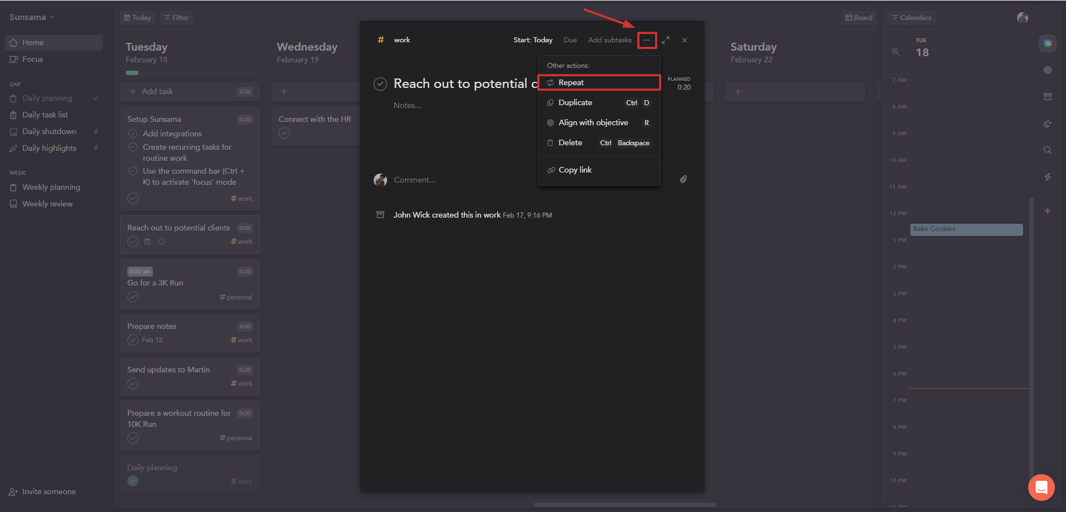Uncheck the completed Daily planning task
This screenshot has height=512, width=1066.
tap(133, 481)
